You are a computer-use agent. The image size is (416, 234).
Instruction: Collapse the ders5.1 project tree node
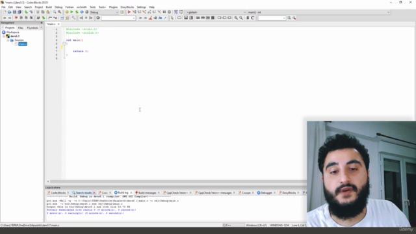(x=4, y=36)
